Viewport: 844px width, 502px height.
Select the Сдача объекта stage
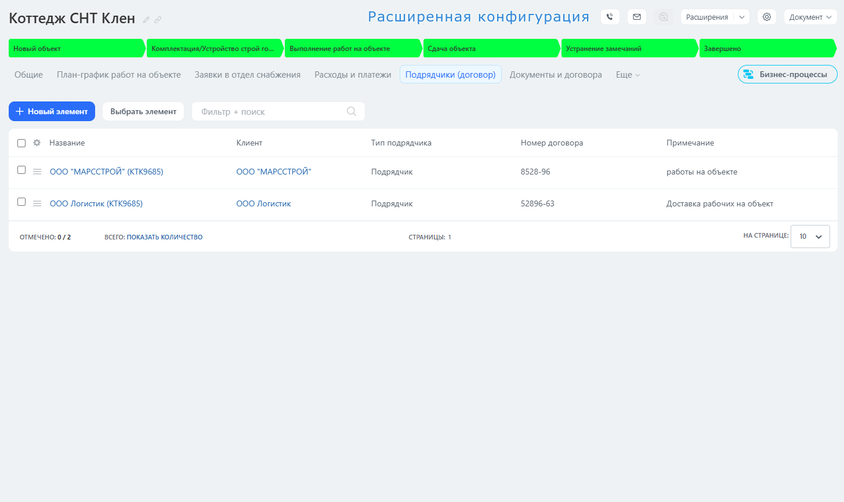click(x=491, y=49)
